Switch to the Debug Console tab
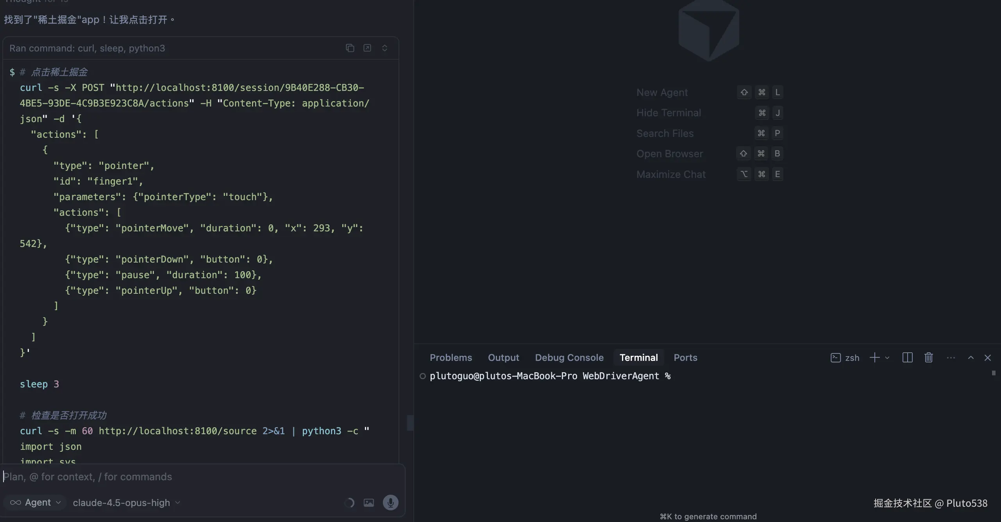Image resolution: width=1001 pixels, height=522 pixels. [x=569, y=357]
